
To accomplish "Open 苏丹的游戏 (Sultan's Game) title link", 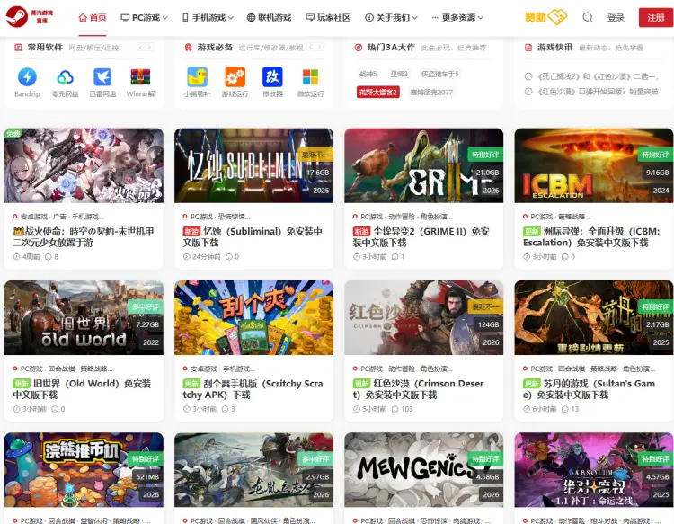I will click(x=589, y=389).
